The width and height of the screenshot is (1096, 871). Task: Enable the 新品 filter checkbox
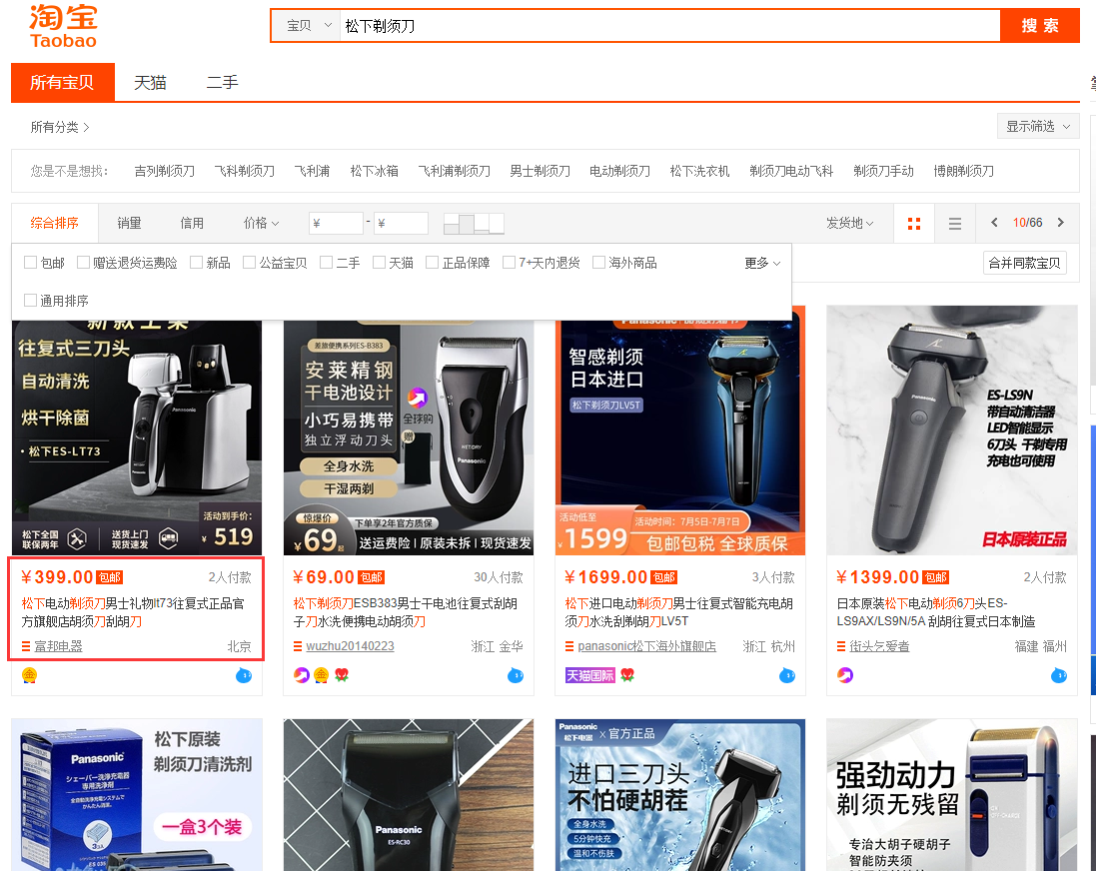click(197, 262)
